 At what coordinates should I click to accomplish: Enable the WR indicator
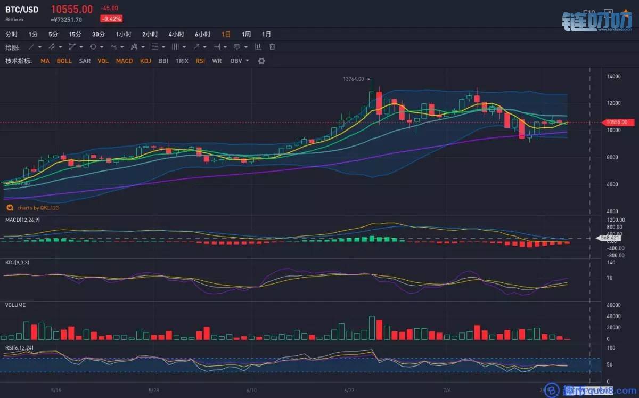[x=217, y=61]
